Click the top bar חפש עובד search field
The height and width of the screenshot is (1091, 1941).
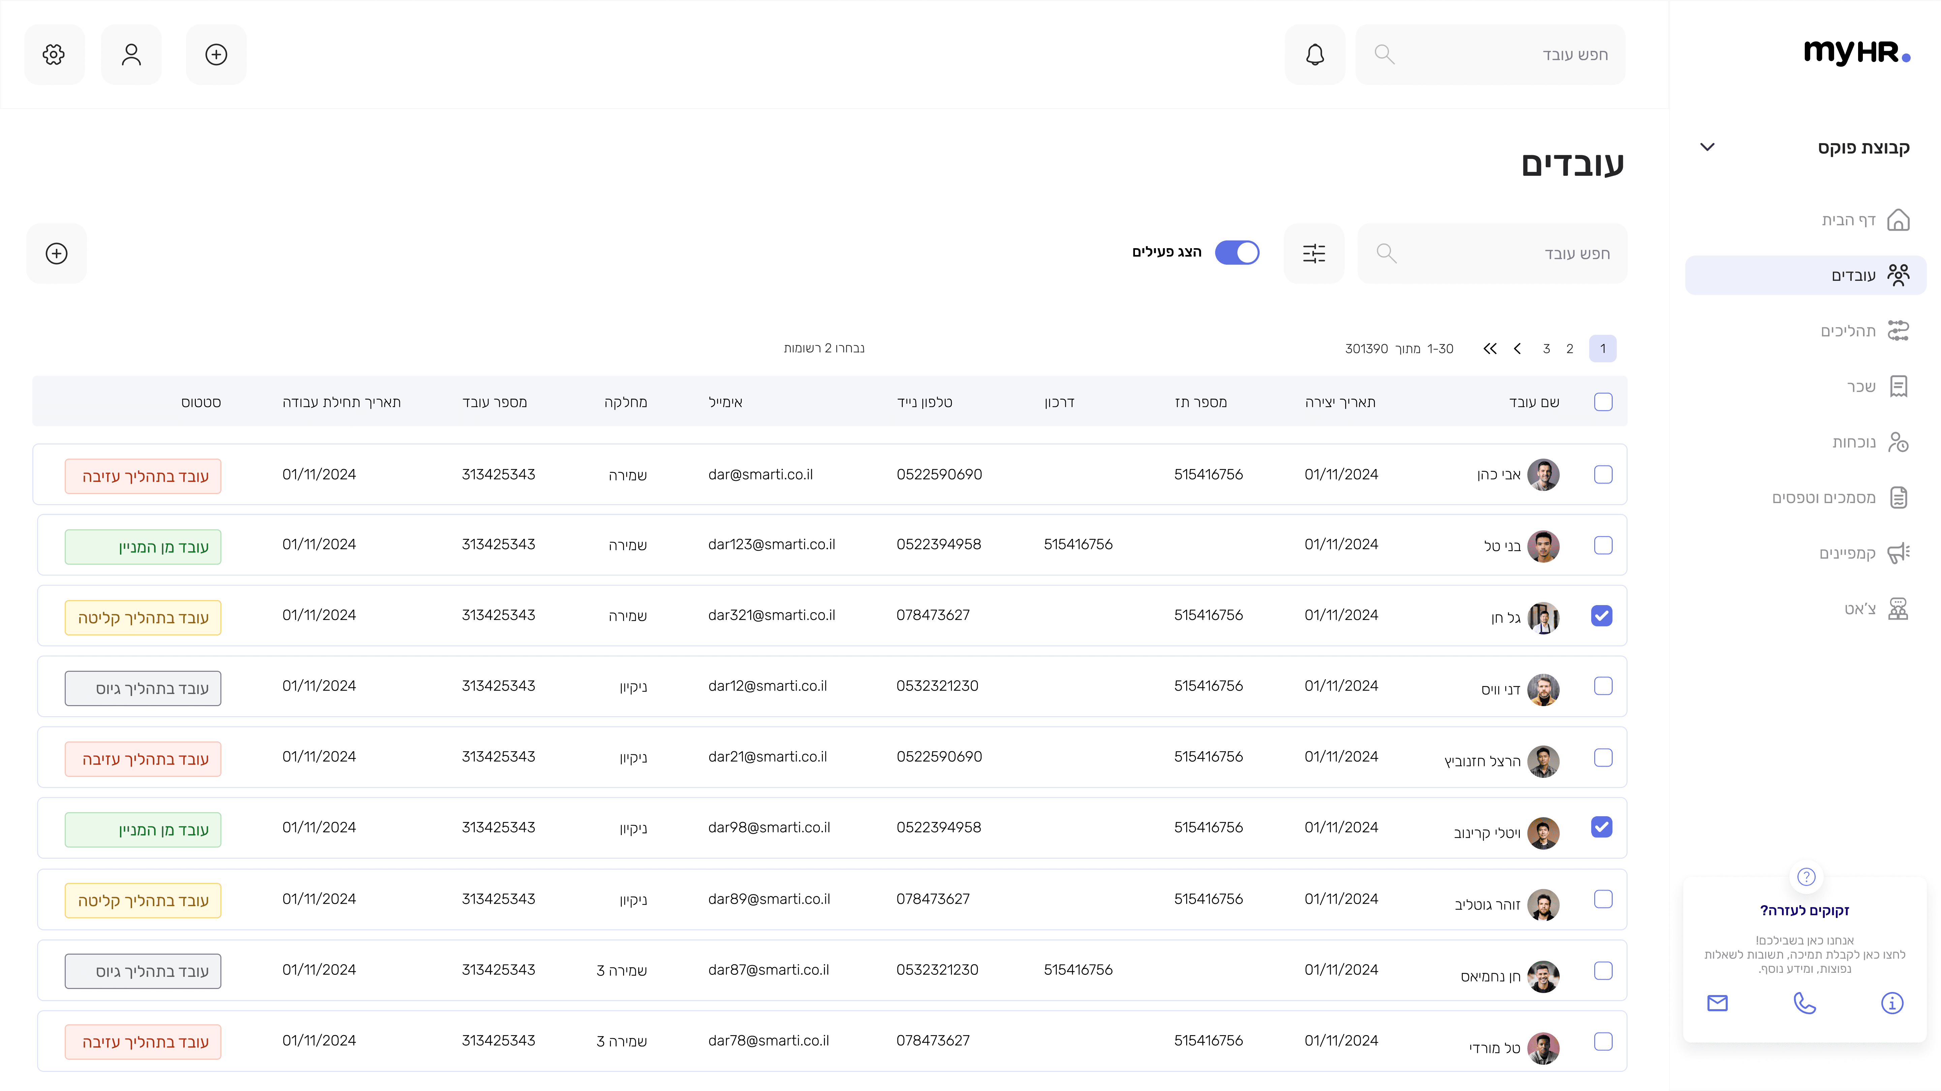pyautogui.click(x=1490, y=54)
